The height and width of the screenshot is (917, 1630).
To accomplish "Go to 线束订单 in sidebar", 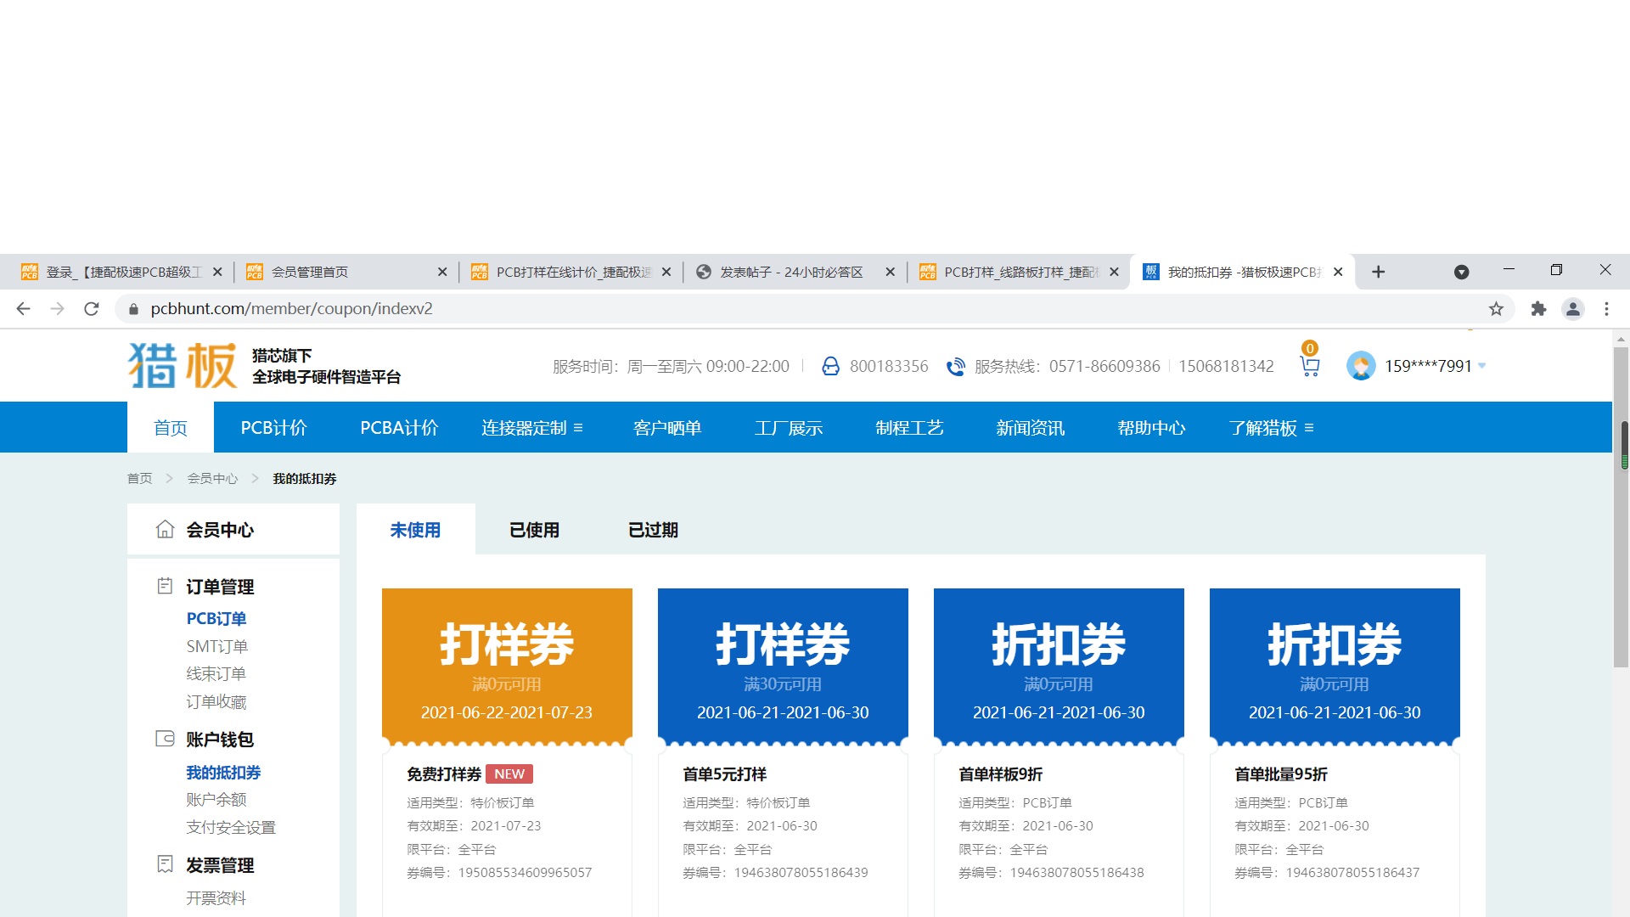I will (216, 673).
